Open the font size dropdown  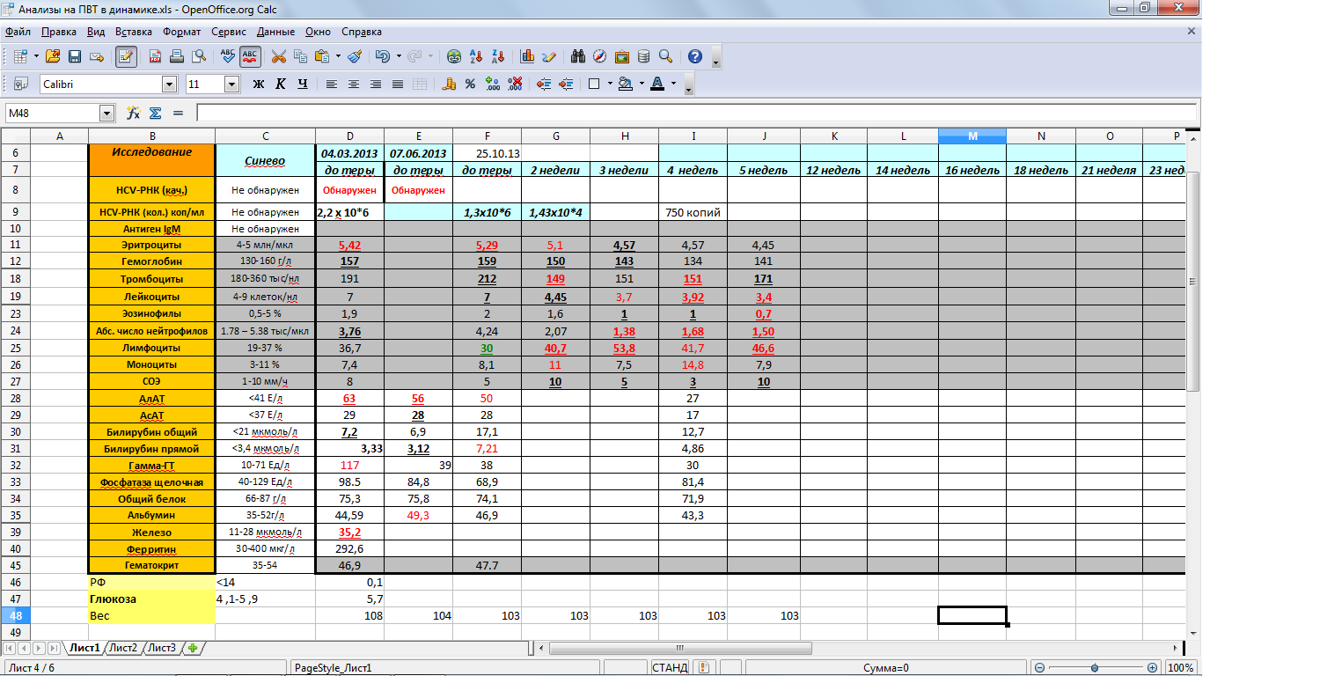pos(232,84)
